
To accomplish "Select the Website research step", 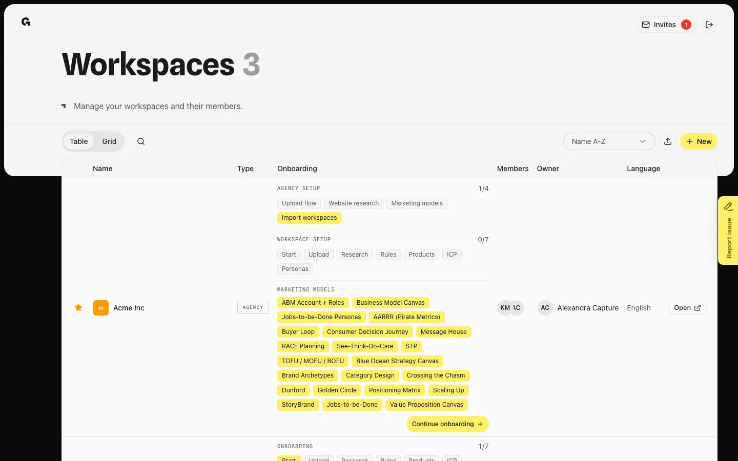I will (x=354, y=203).
